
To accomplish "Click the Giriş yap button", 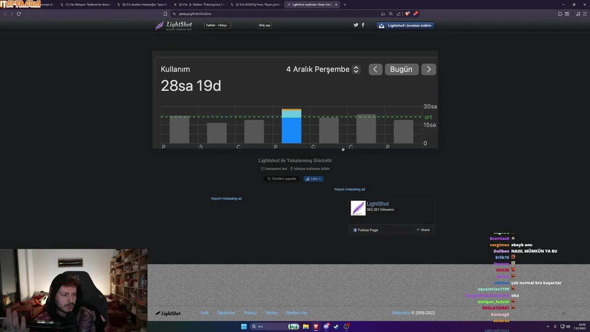I will click(x=265, y=25).
